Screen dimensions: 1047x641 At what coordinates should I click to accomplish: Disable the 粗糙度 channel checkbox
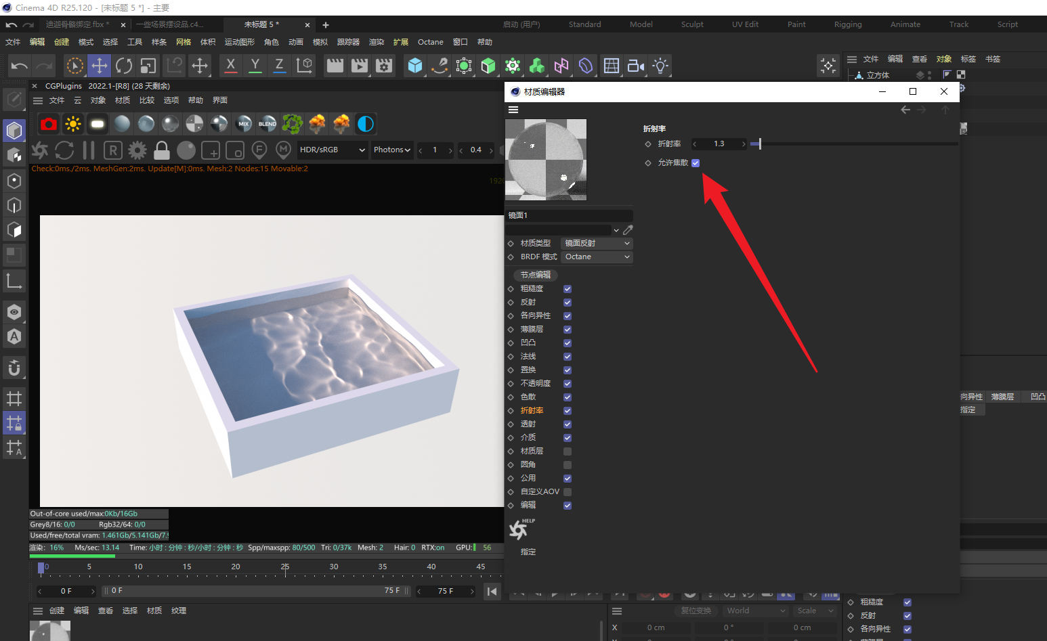(568, 289)
